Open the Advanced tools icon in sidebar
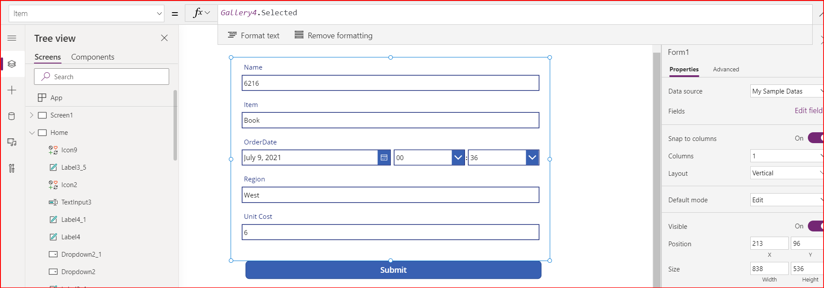 click(12, 168)
